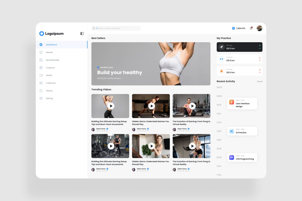
Task: Select the Market icon in the sidebar
Action: coord(41,52)
